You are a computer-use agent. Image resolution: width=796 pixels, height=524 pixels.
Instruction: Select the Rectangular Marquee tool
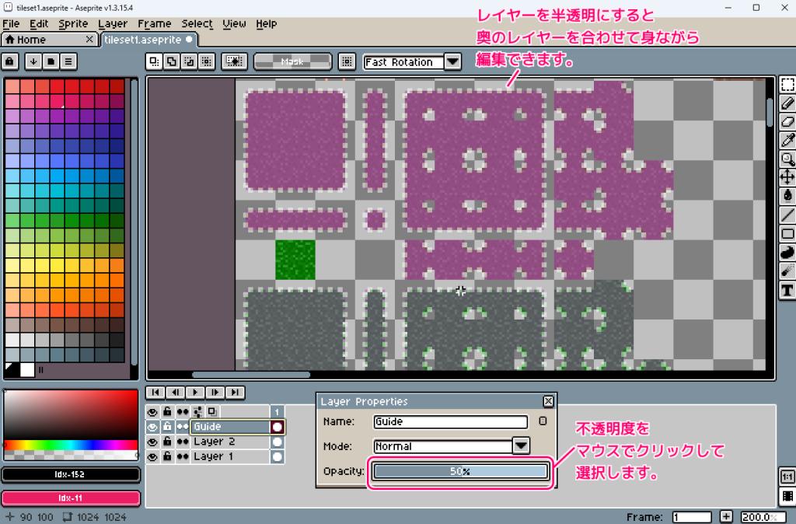coord(787,85)
